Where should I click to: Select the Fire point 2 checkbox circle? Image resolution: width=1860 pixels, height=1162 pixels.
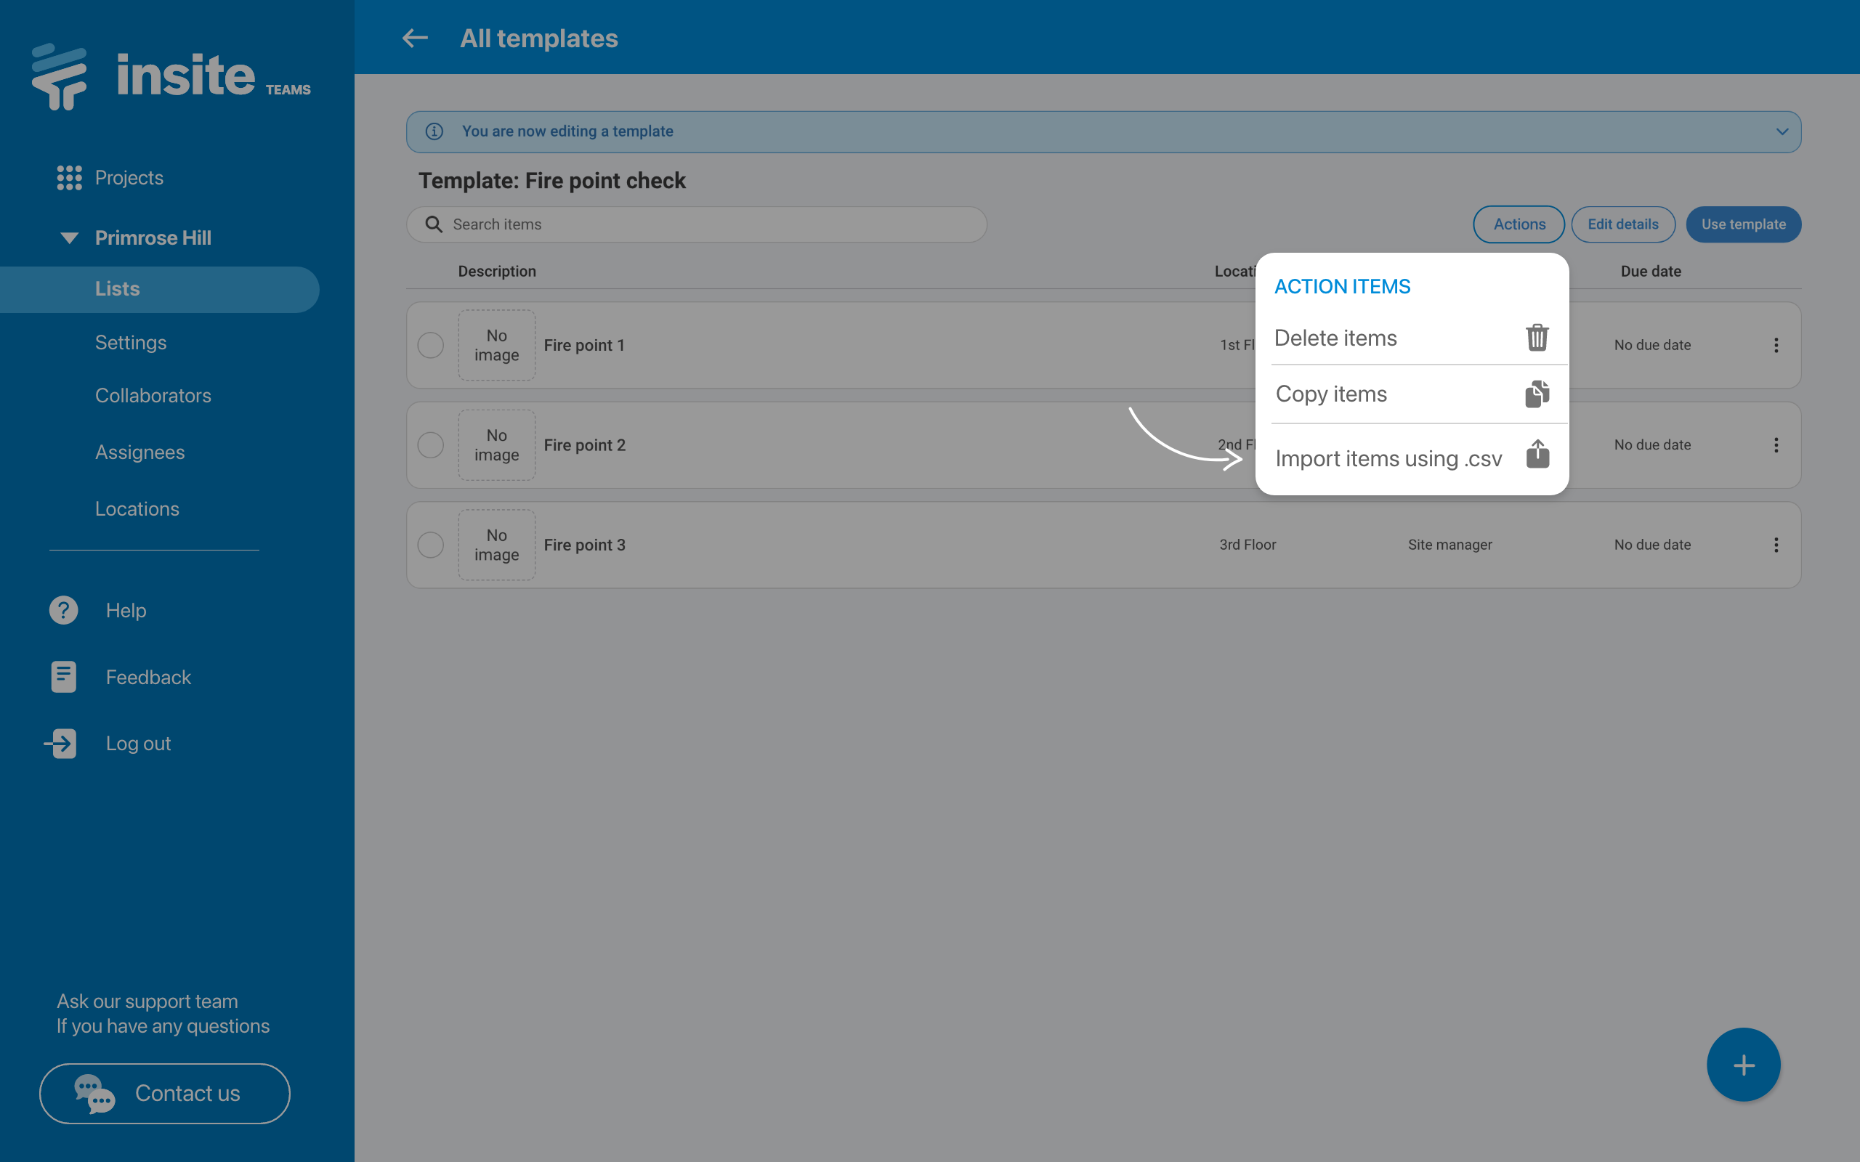(430, 445)
